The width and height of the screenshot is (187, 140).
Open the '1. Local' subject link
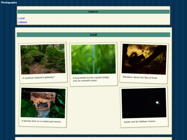click(x=21, y=18)
